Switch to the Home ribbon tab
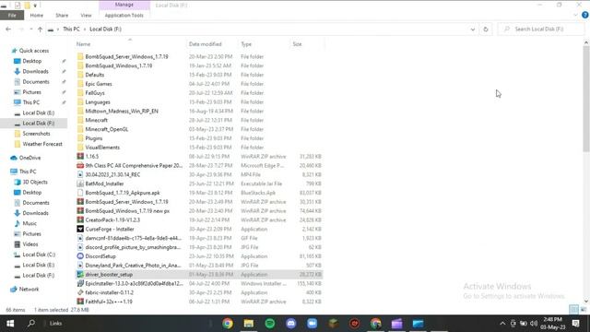 (x=37, y=16)
